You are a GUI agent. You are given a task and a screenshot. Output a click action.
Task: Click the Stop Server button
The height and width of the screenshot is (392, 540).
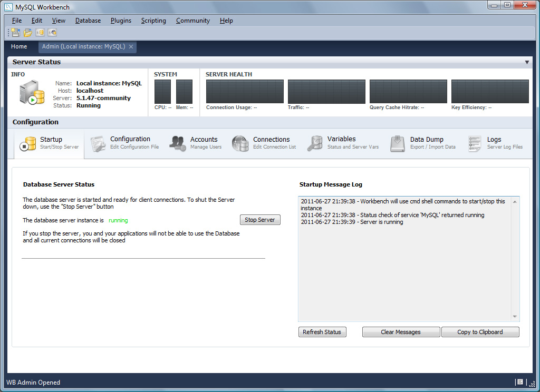(x=260, y=220)
